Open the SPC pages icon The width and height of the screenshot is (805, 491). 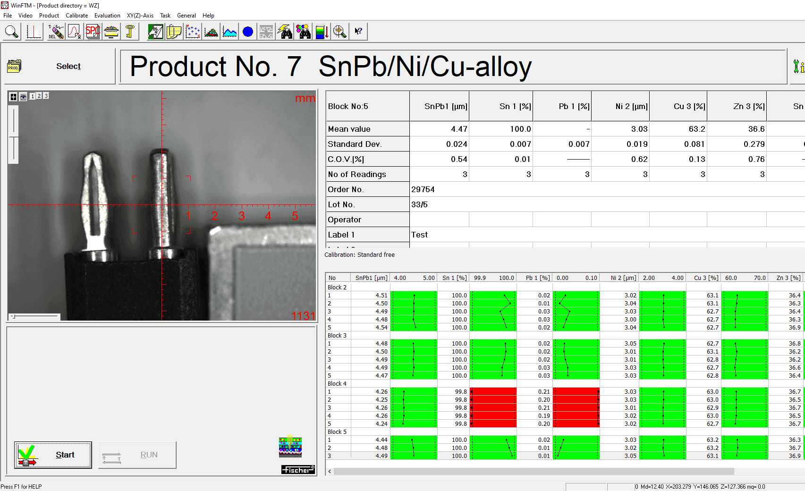(92, 31)
